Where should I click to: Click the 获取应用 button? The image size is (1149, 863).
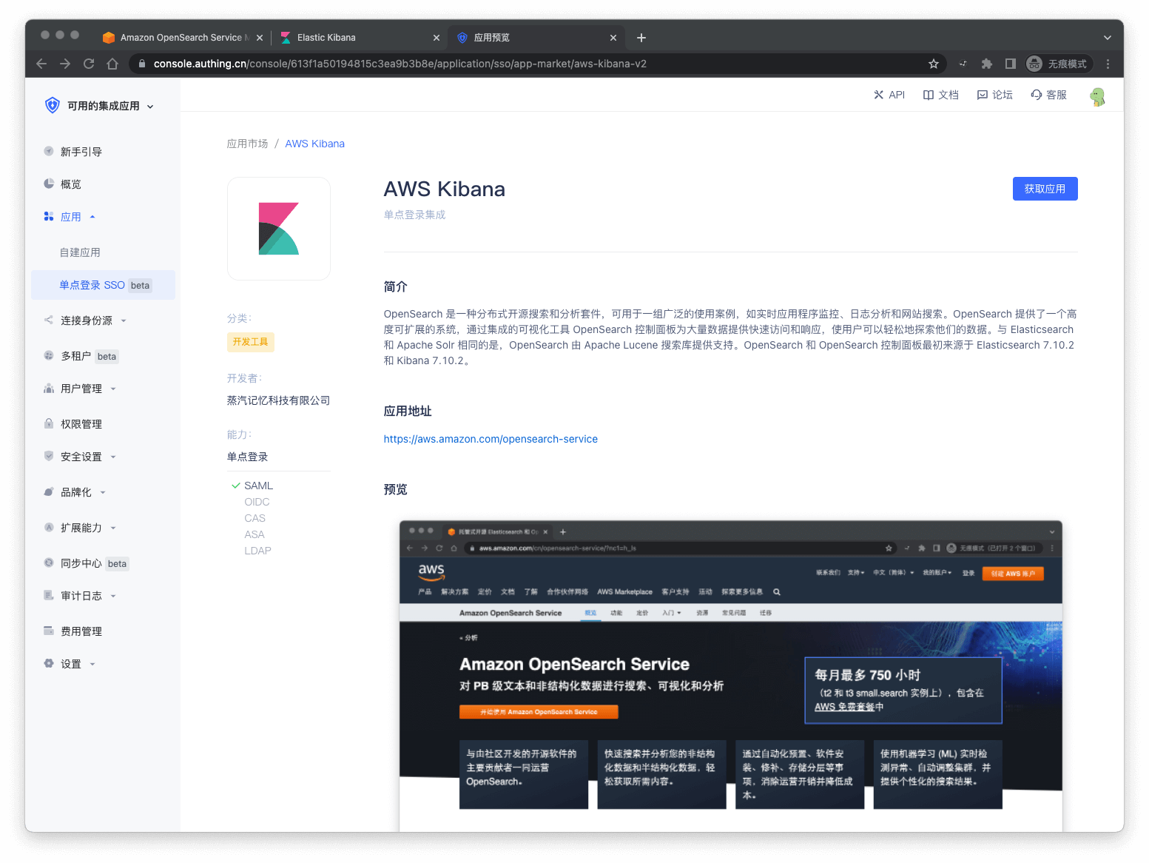[1045, 189]
